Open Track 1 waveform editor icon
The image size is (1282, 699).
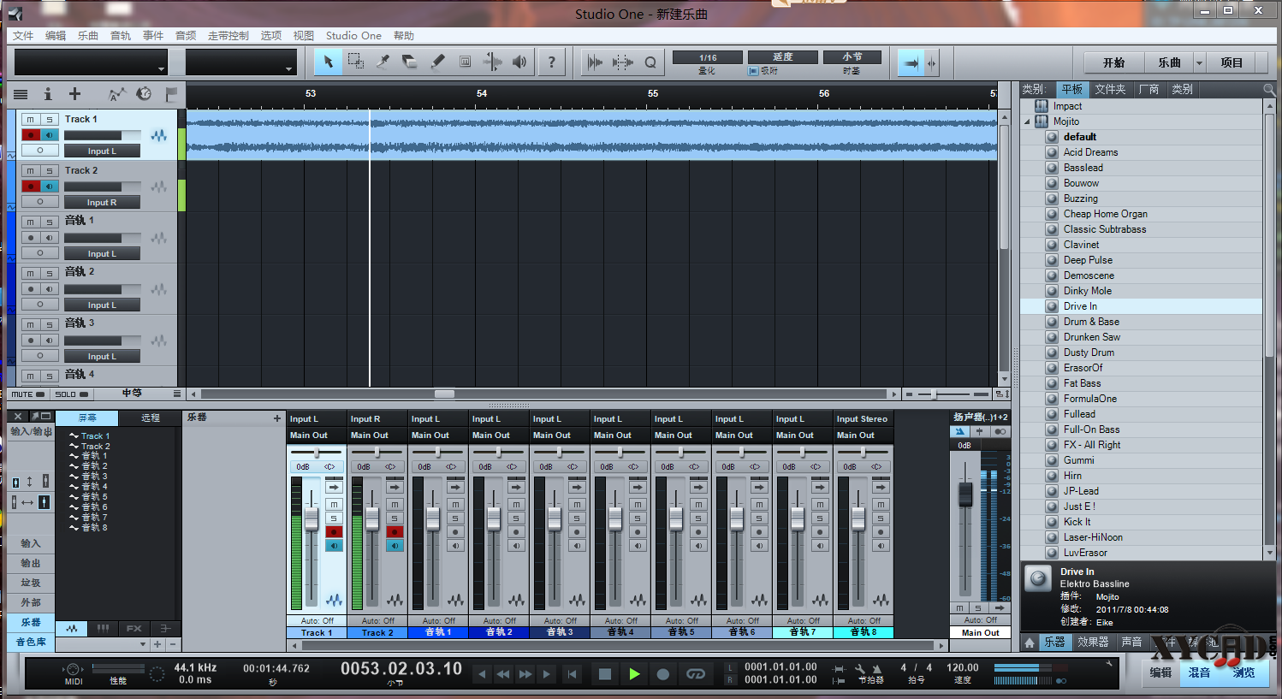[159, 135]
